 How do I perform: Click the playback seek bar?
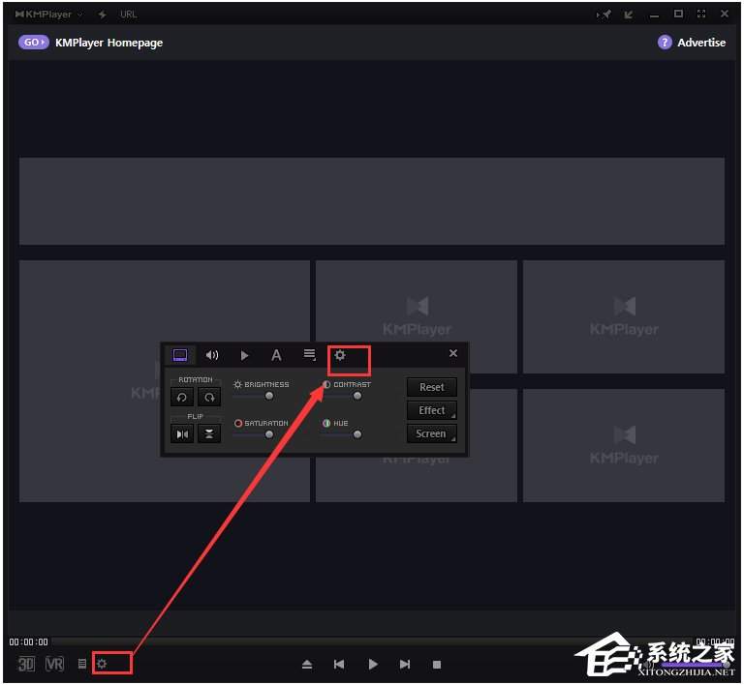point(372,641)
